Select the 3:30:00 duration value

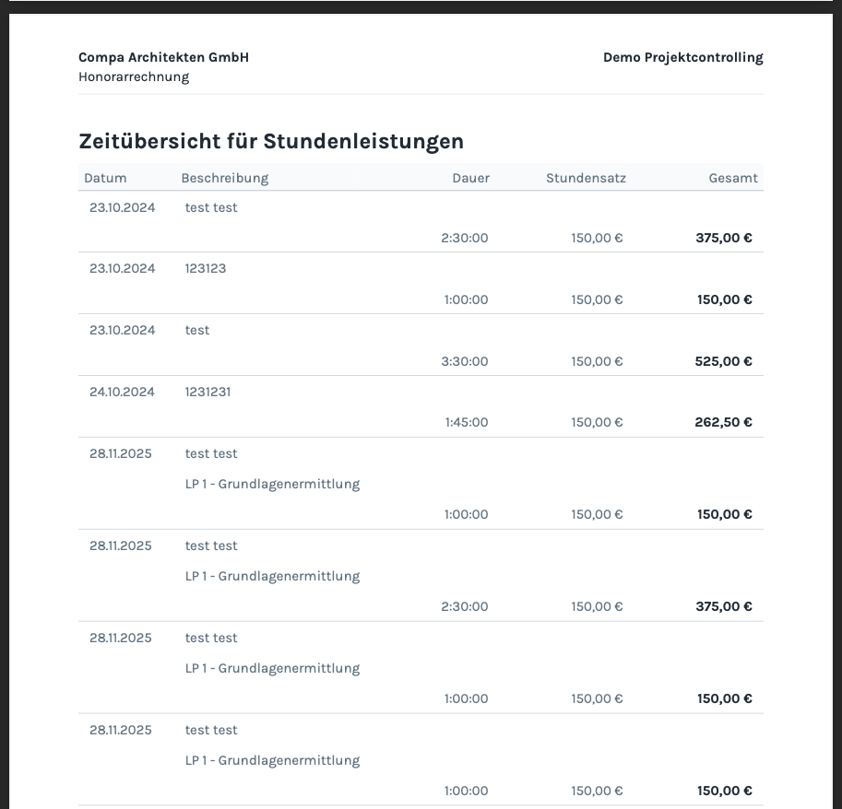(465, 361)
